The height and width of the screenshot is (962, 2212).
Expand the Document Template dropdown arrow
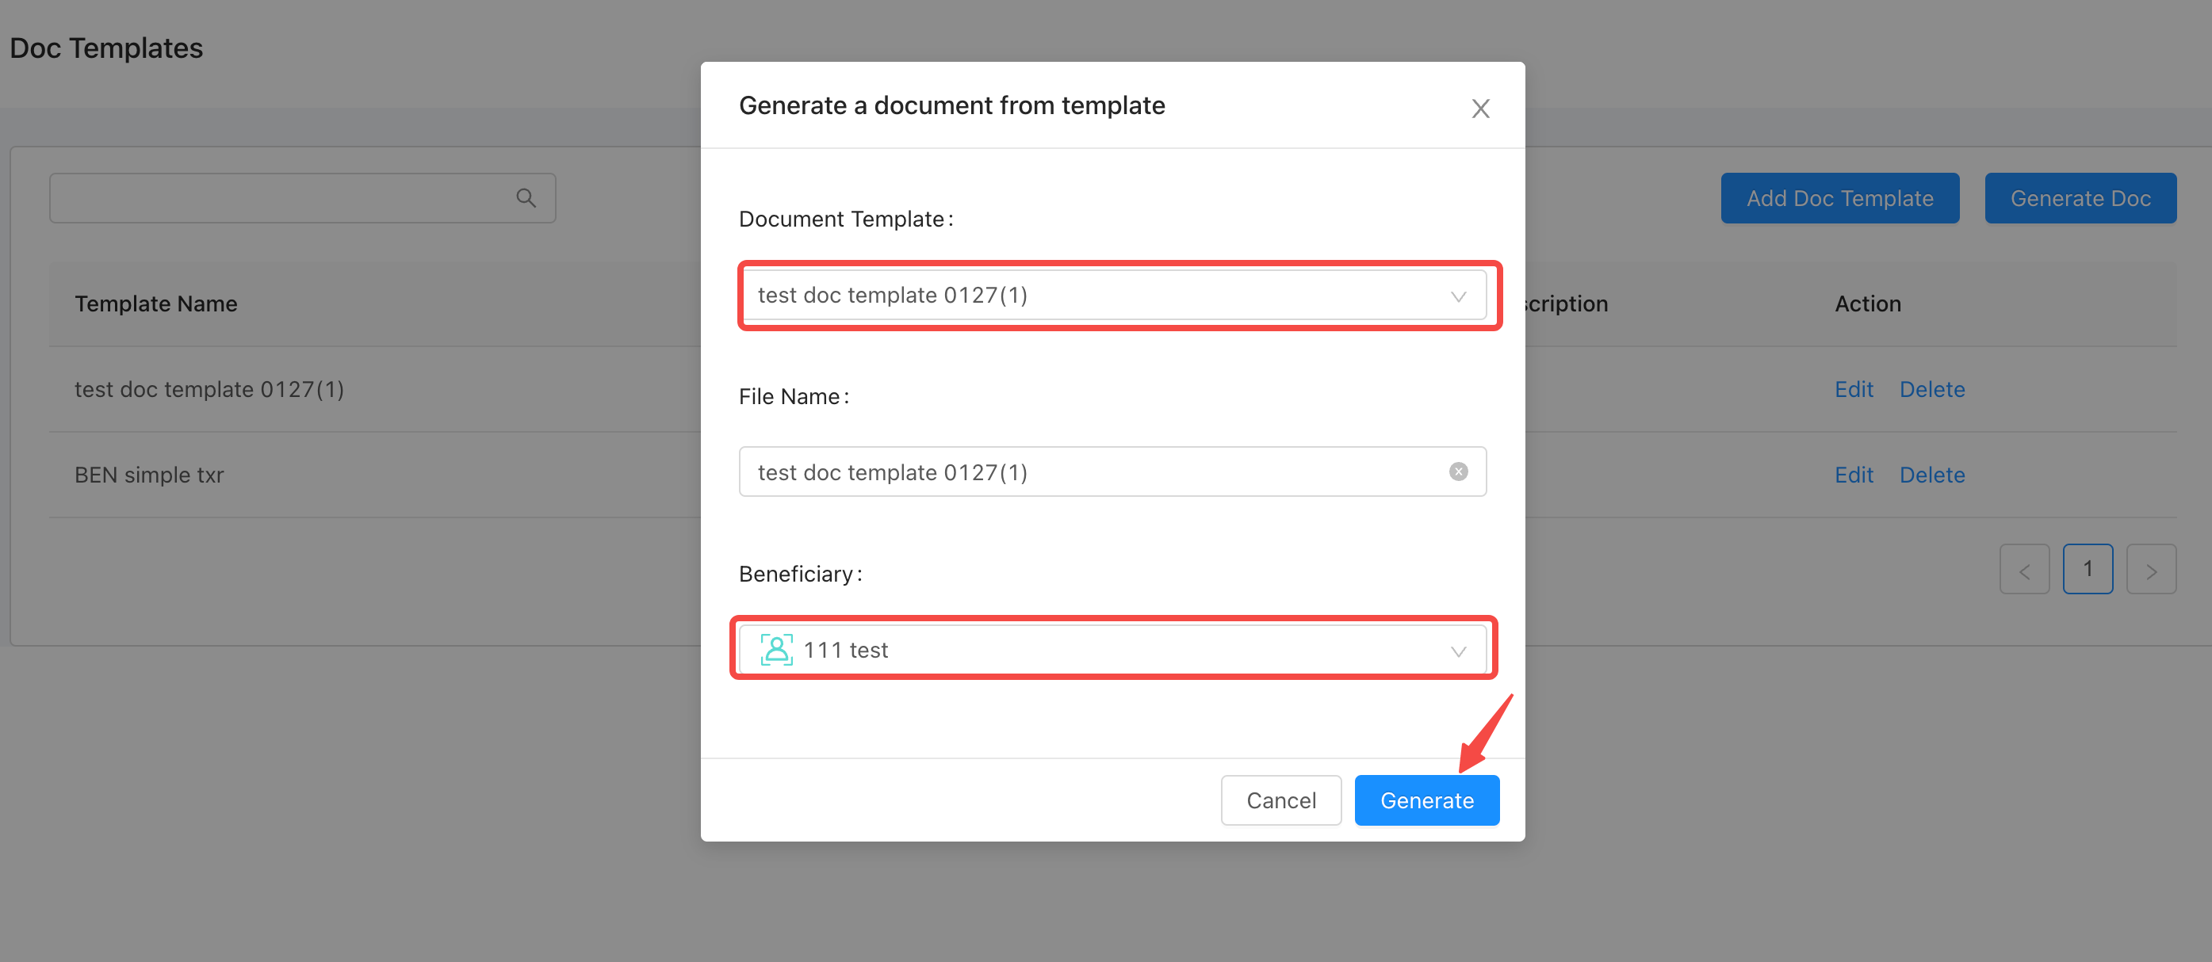pyautogui.click(x=1458, y=296)
